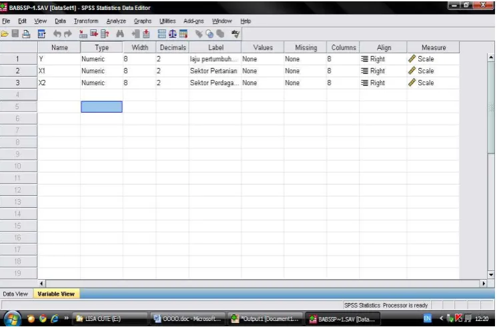The image size is (497, 329).
Task: Open the Analyze menu
Action: pyautogui.click(x=116, y=21)
